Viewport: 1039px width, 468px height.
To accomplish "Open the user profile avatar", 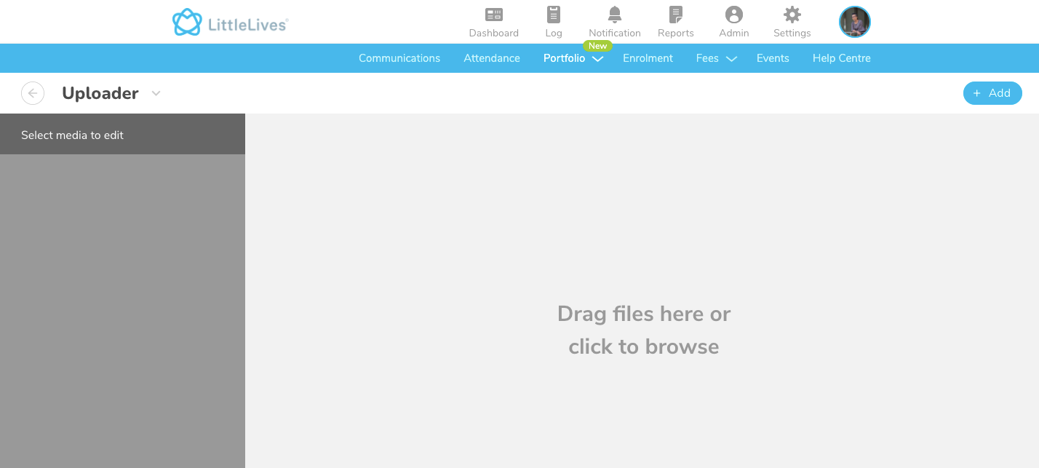I will pyautogui.click(x=855, y=22).
